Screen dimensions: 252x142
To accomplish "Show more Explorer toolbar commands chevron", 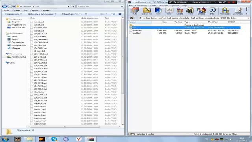I will (86, 14).
